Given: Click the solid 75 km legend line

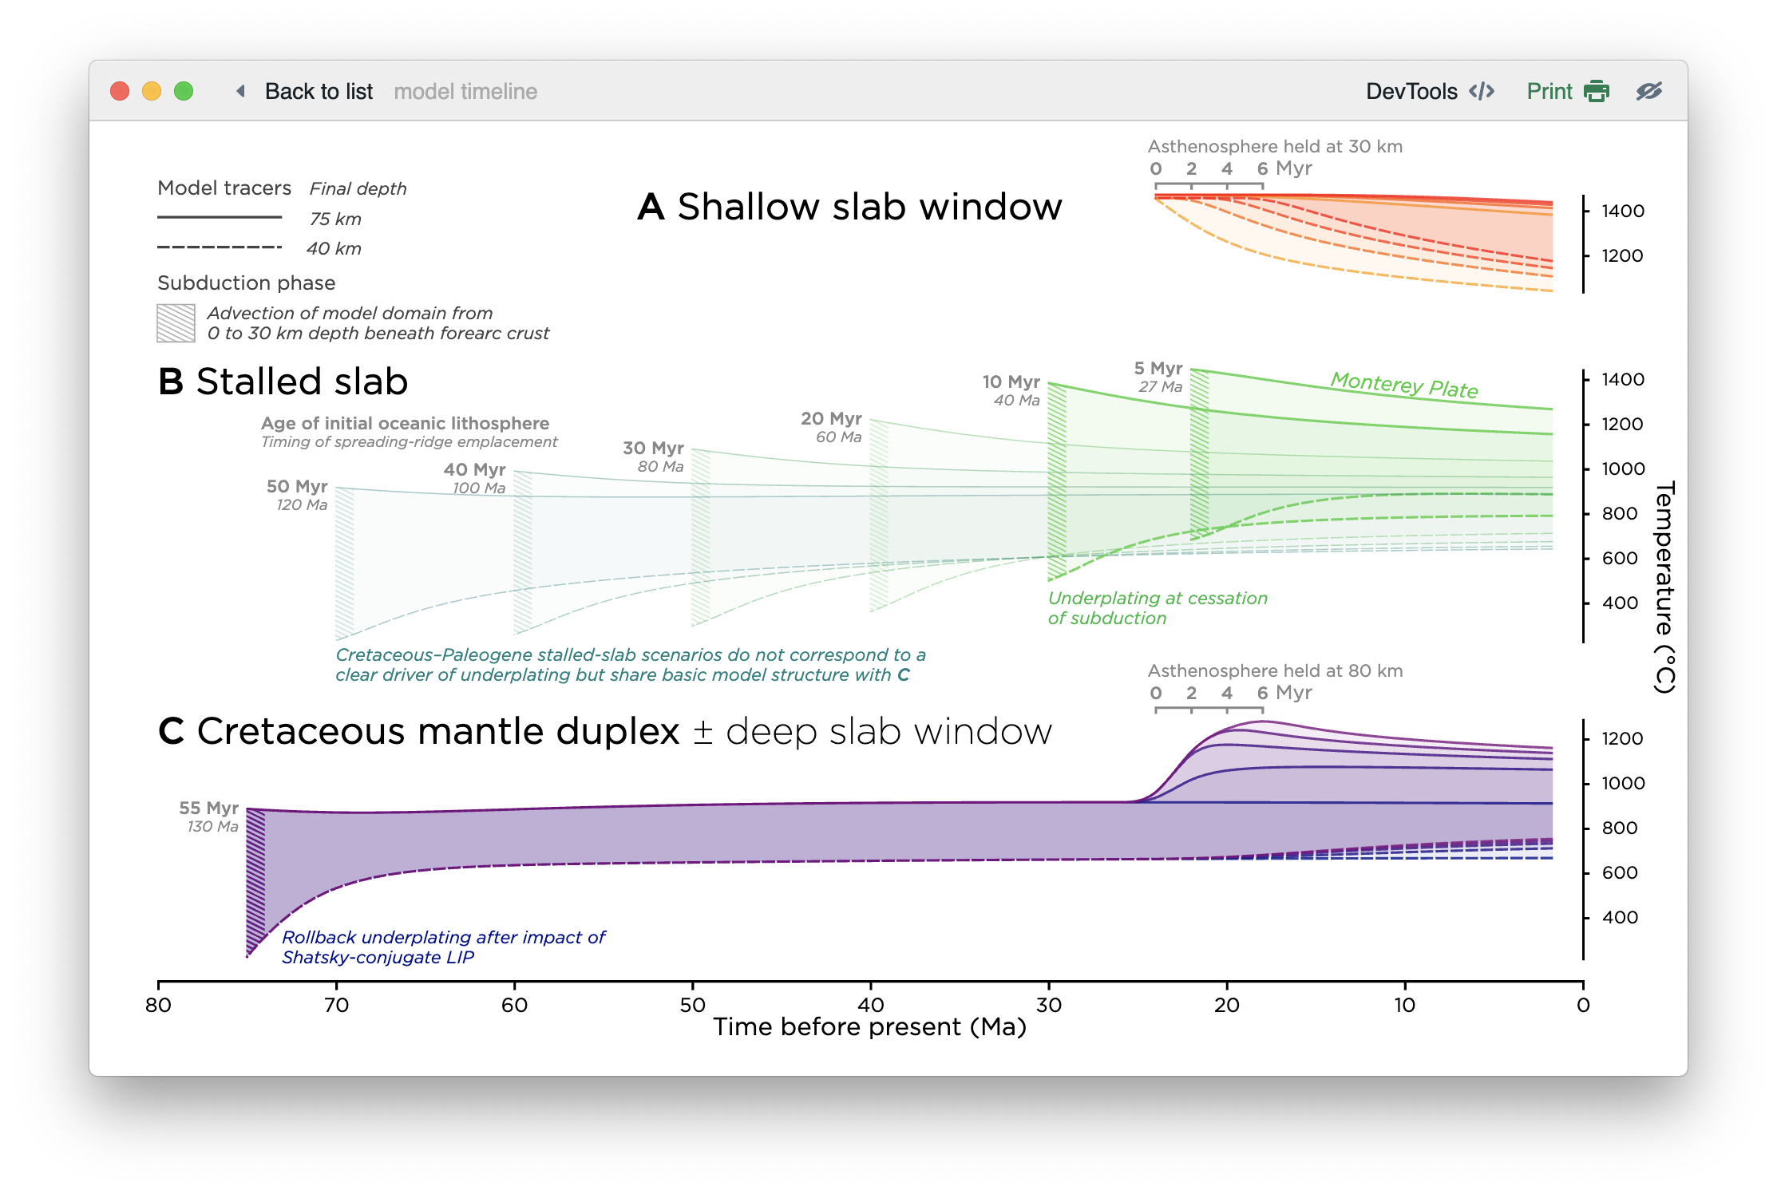Looking at the screenshot, I should click(x=220, y=217).
